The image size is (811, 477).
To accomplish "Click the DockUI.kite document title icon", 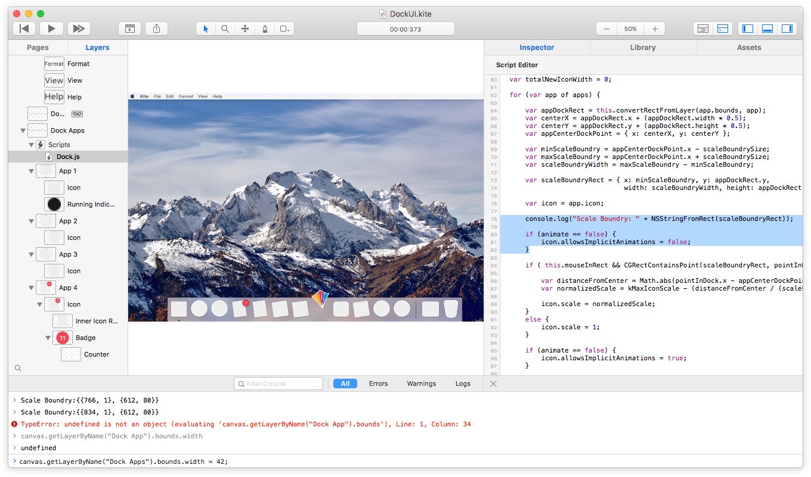I will point(383,13).
